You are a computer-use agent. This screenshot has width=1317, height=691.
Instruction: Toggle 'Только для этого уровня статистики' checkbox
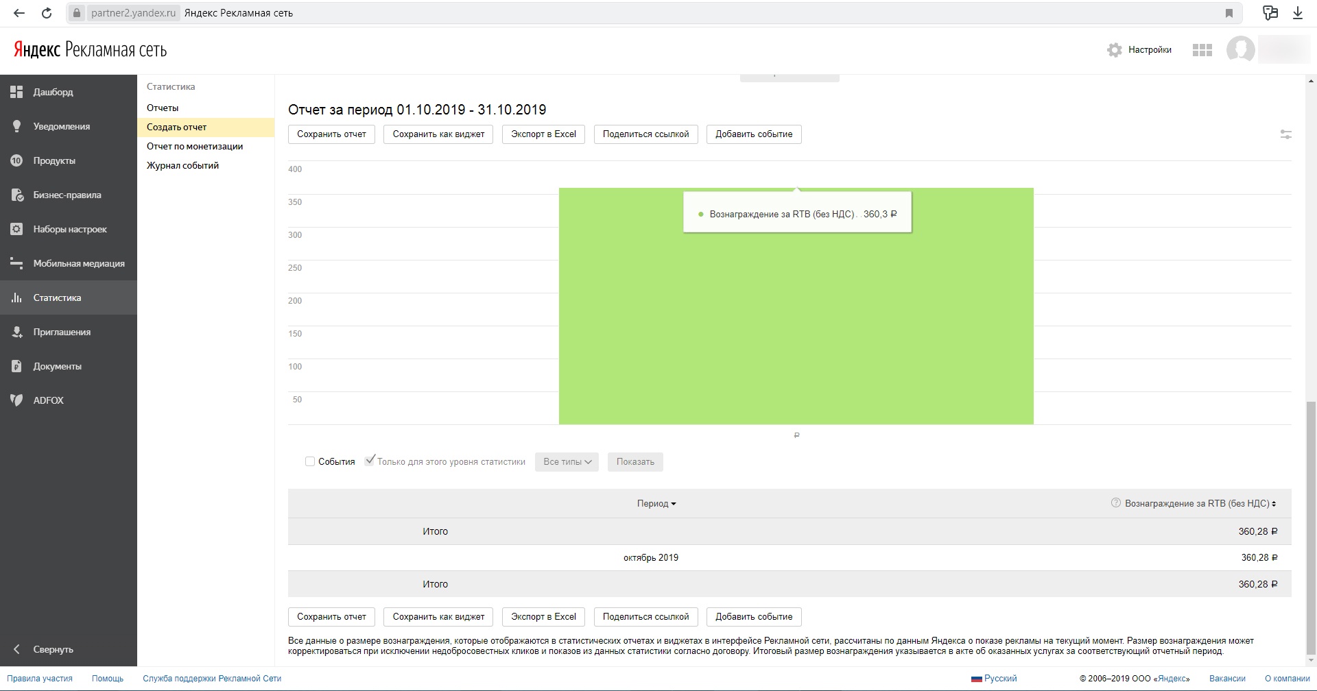click(x=370, y=461)
